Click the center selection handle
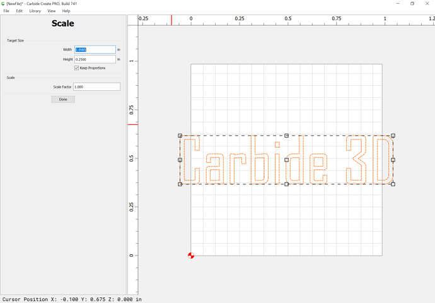This screenshot has height=303, width=435. [x=287, y=160]
